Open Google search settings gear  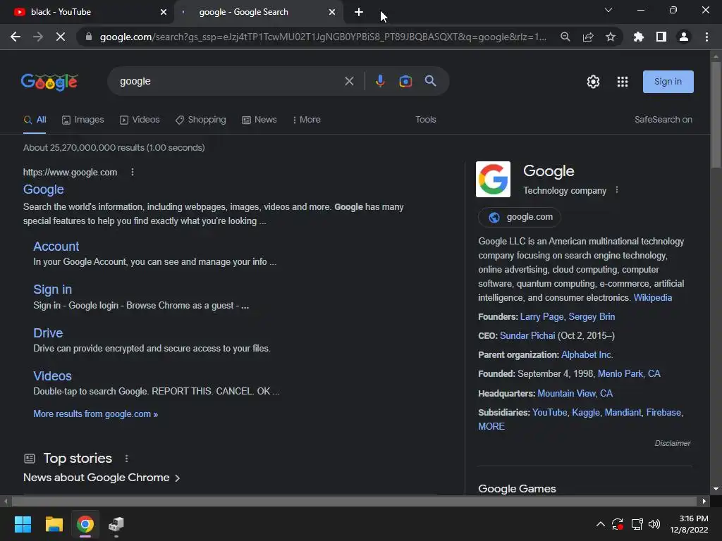pos(593,82)
